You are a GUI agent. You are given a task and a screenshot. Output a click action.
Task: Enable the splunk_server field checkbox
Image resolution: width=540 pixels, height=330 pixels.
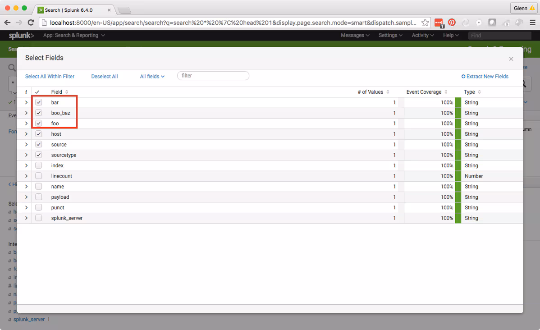tap(39, 218)
